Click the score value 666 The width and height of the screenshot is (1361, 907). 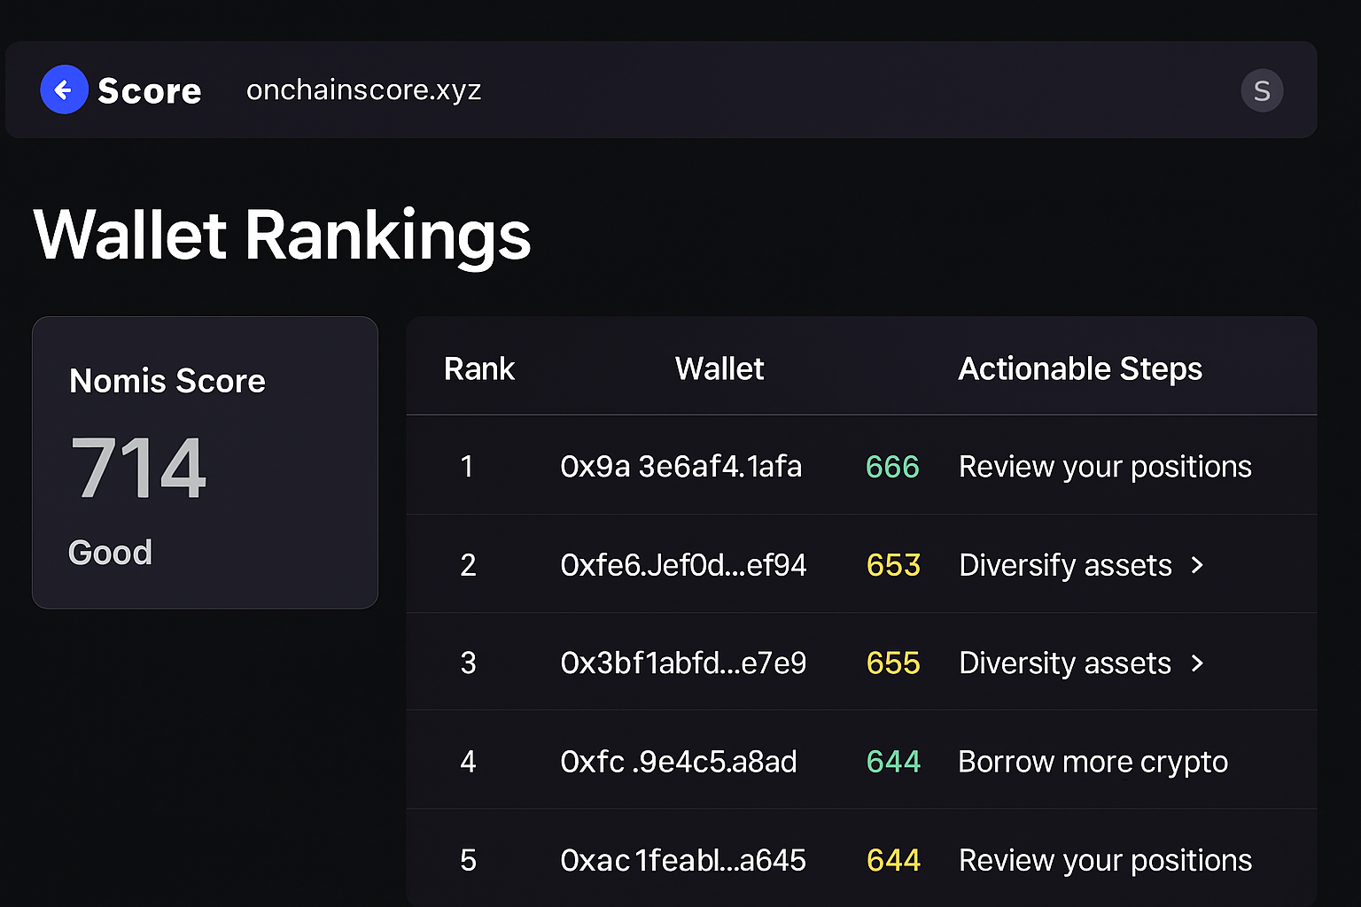tap(892, 467)
